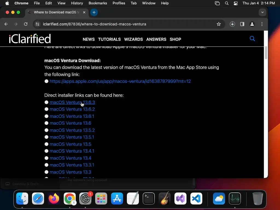280x210 pixels.
Task: Download macOS Ventura 13.5.1 installer
Action: pos(72,137)
